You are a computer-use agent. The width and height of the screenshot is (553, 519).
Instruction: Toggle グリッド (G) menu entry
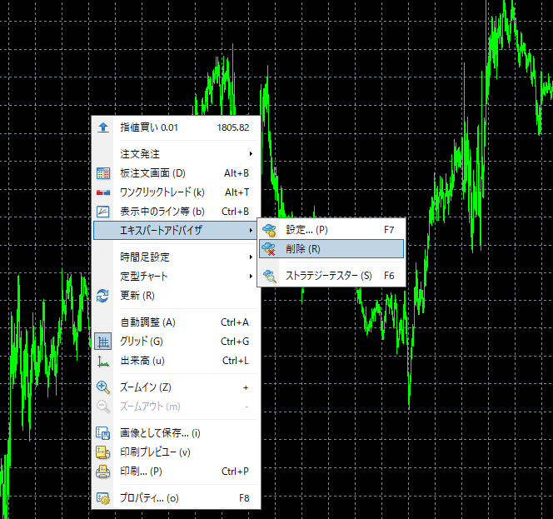(x=176, y=342)
